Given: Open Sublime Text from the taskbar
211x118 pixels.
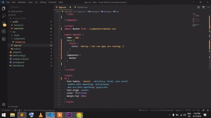Looking at the screenshot, I should pyautogui.click(x=22, y=115).
